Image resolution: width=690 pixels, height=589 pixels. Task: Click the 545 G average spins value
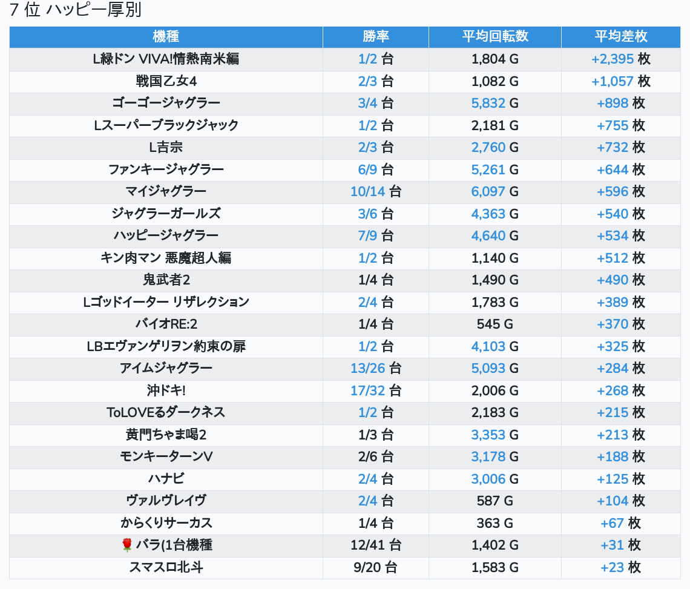click(495, 324)
